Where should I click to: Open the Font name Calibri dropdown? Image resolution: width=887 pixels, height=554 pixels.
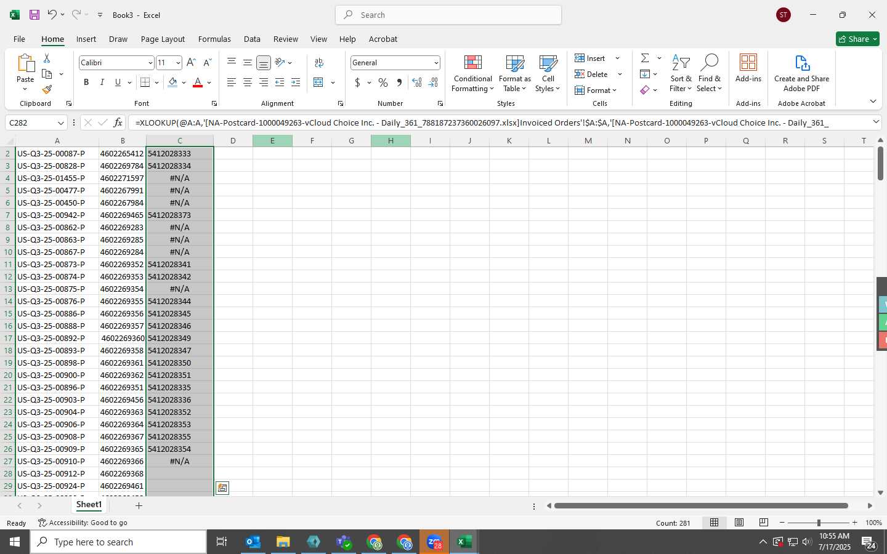click(150, 63)
